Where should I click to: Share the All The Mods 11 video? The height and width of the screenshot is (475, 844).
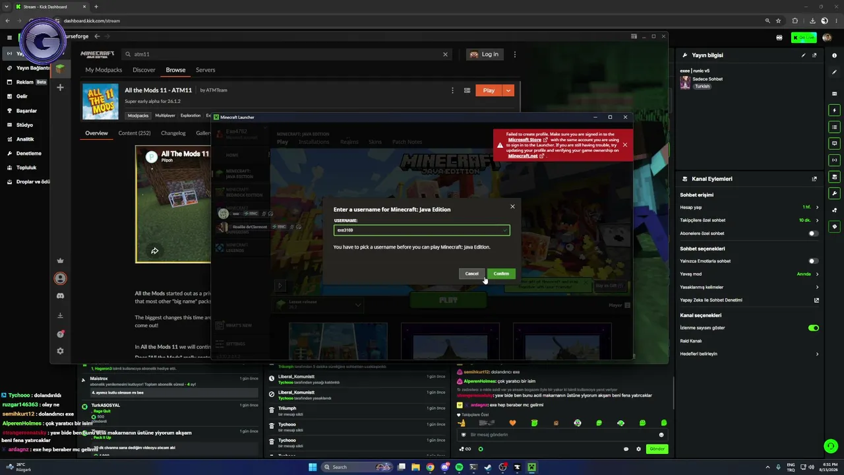154,251
